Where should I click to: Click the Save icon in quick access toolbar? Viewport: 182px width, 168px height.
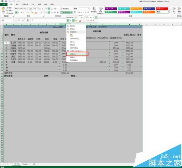click(x=6, y=1)
